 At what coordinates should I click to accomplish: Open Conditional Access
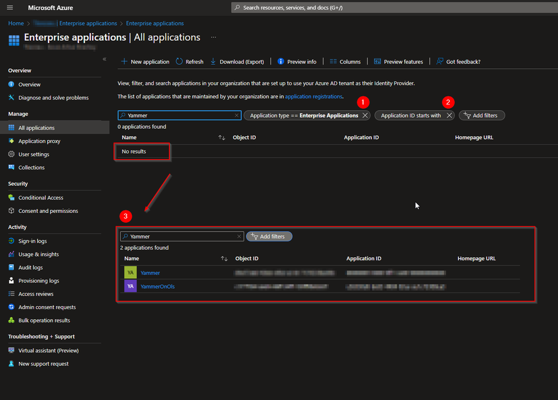pos(41,198)
